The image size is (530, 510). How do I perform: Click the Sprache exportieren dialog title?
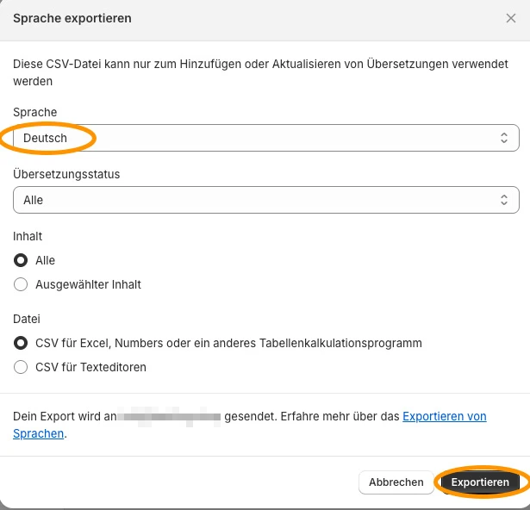pyautogui.click(x=72, y=18)
